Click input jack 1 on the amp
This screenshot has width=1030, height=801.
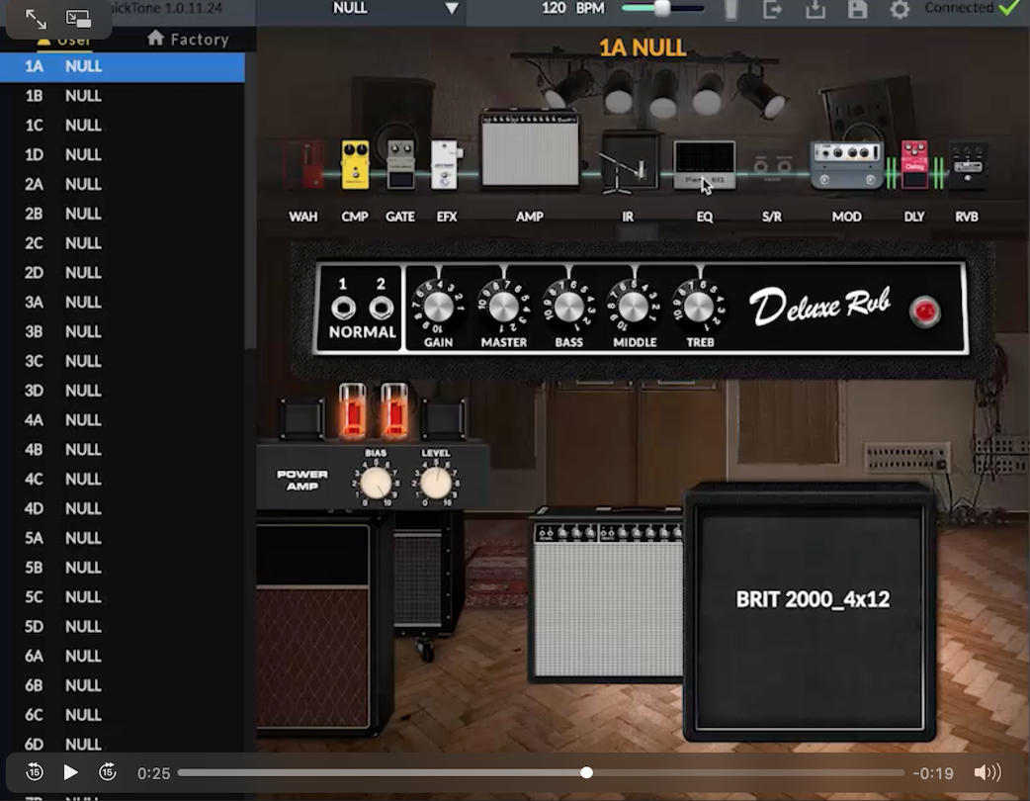343,308
